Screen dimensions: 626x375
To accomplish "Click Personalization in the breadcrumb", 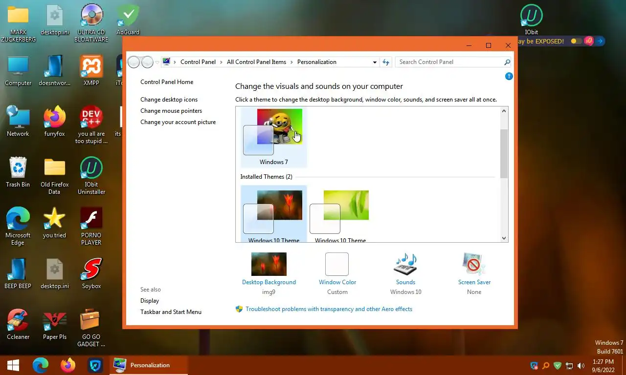I will 317,62.
